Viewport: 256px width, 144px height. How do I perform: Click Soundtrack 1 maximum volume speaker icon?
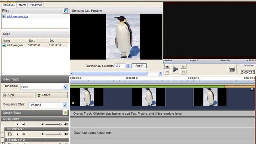[66, 134]
